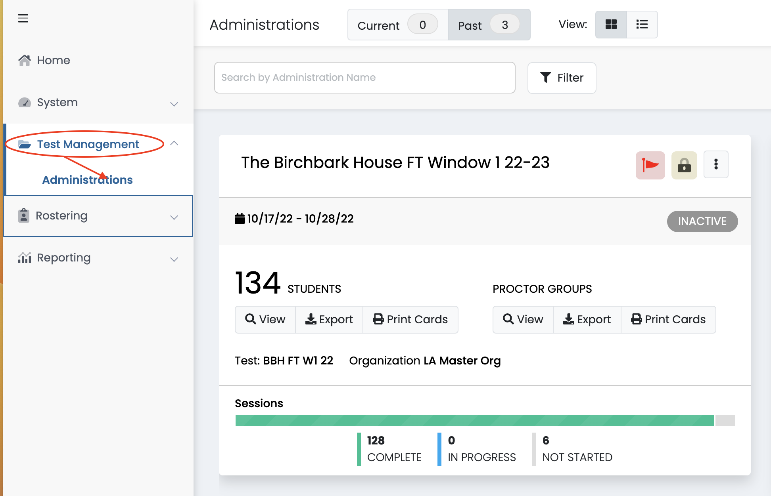The image size is (771, 496).
Task: Open Administrations submenu link
Action: point(87,180)
